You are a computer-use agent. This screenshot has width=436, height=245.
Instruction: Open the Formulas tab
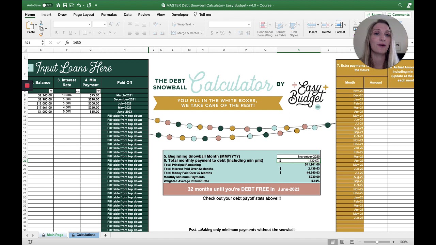point(109,15)
